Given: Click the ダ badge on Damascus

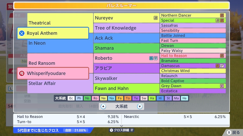Looking at the screenshot, I should 222,66.
